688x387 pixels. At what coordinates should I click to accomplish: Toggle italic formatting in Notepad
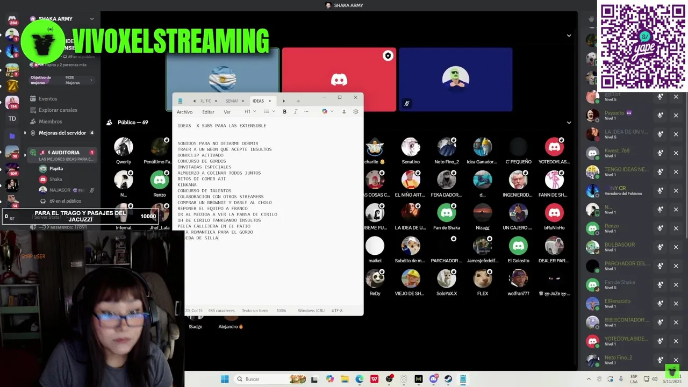[x=295, y=112]
